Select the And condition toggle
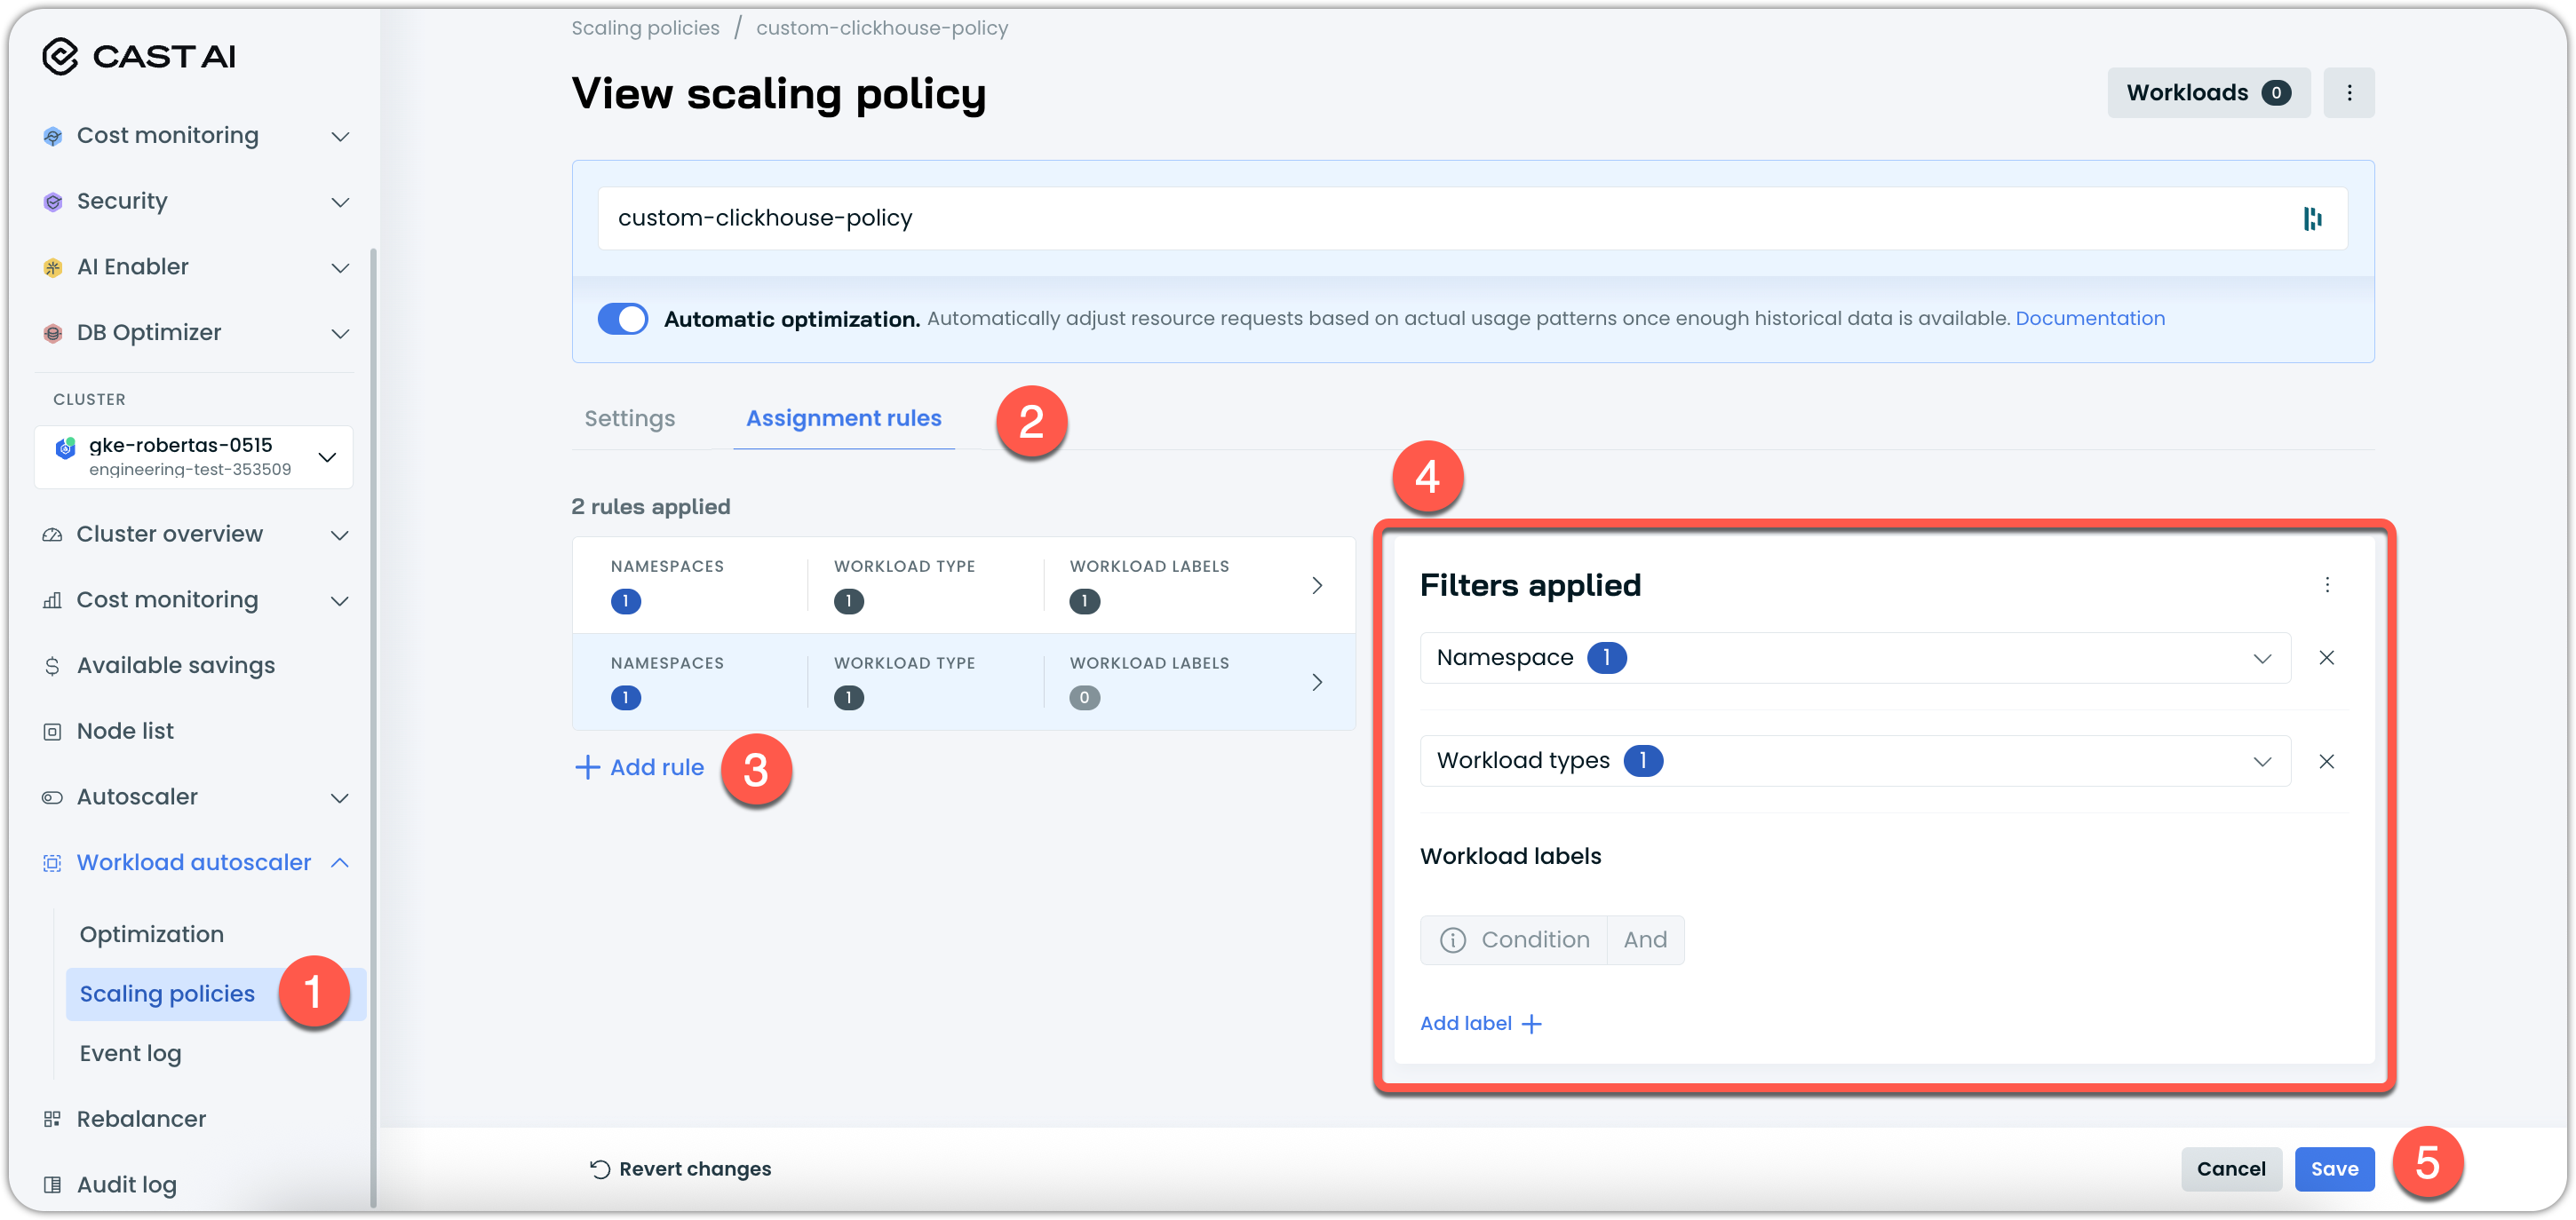2576x1220 pixels. [x=1644, y=940]
